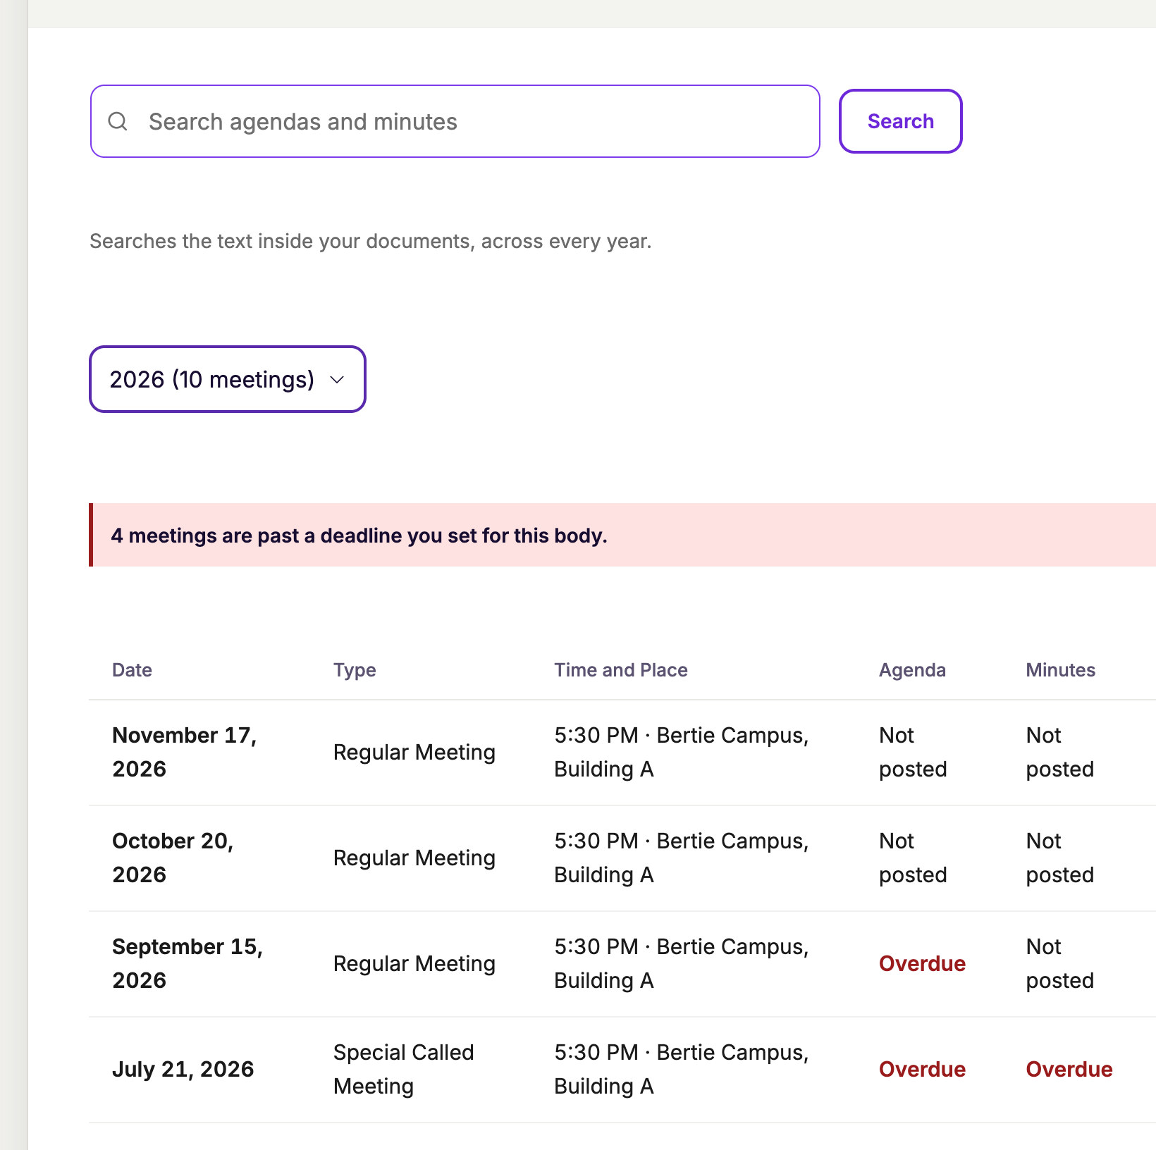Image resolution: width=1156 pixels, height=1150 pixels.
Task: Focus the Search agendas and minutes field
Action: coord(455,121)
